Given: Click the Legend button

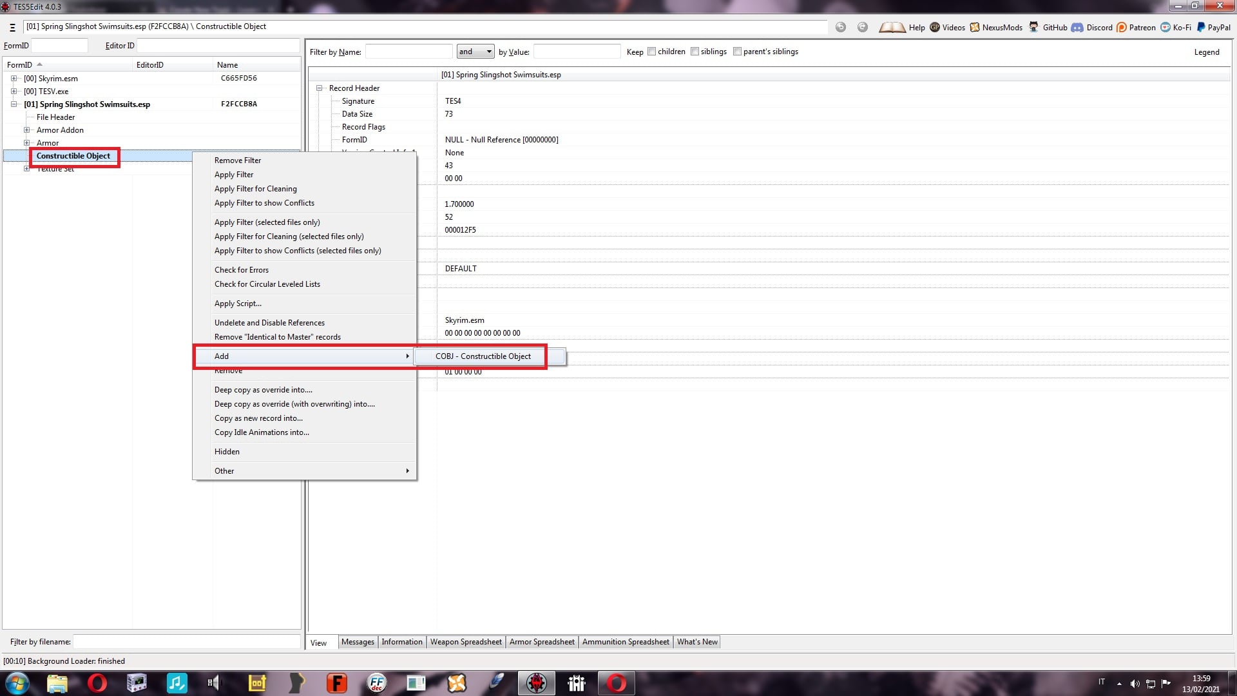Looking at the screenshot, I should click(x=1206, y=52).
